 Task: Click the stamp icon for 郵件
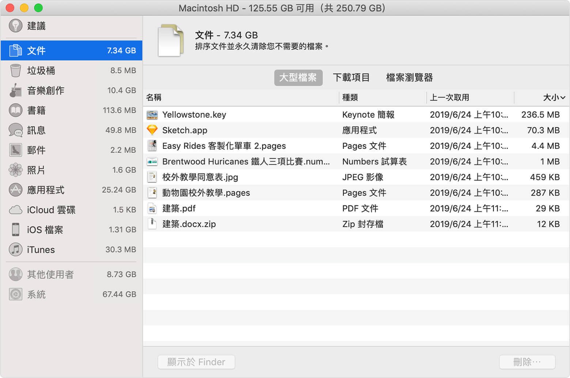[15, 150]
